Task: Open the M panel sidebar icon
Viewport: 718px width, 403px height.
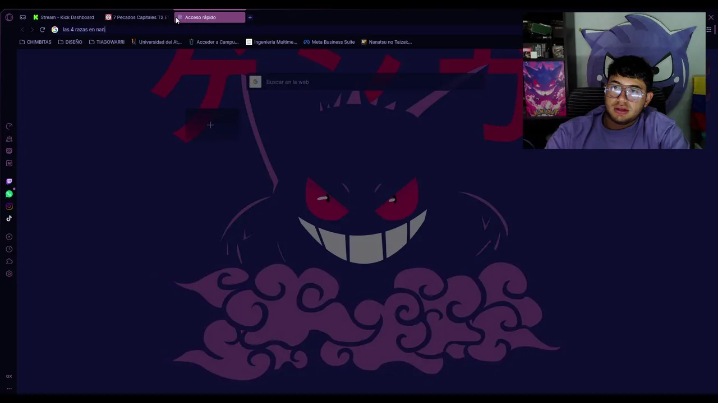Action: tap(9, 163)
